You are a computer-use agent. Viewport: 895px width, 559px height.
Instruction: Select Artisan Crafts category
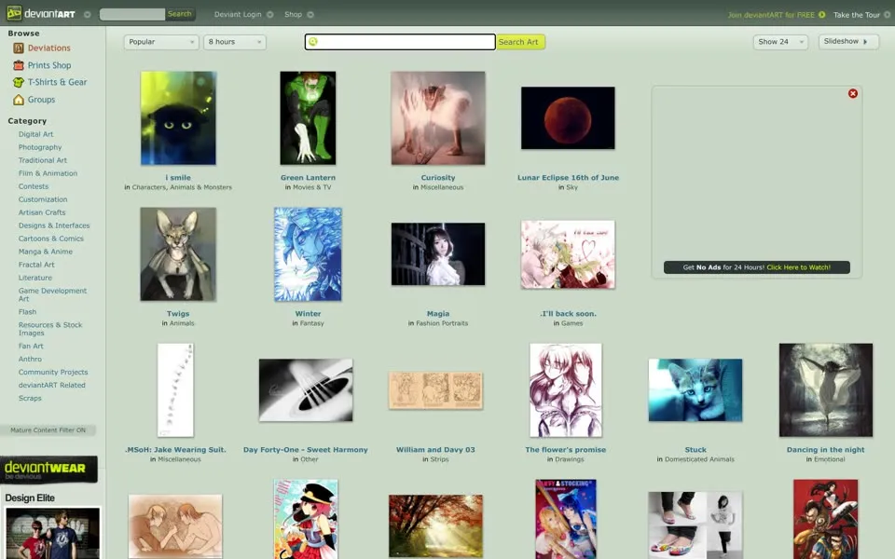coord(42,212)
